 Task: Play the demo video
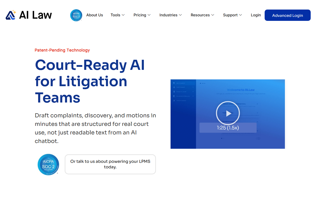(x=228, y=113)
